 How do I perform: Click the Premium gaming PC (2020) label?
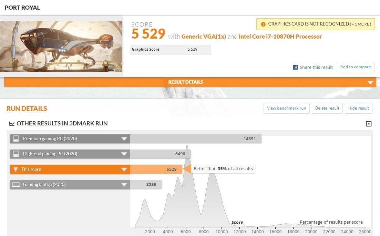pyautogui.click(x=50, y=138)
